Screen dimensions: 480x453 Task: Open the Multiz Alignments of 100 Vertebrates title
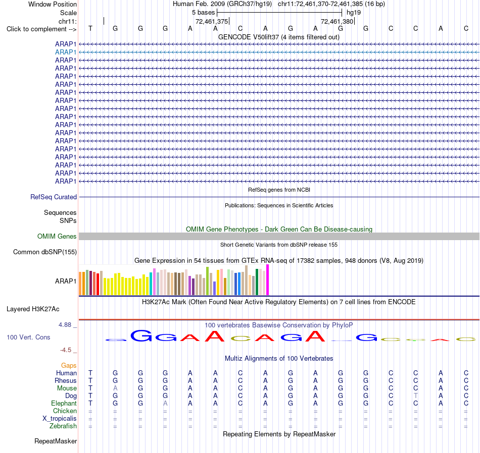(x=279, y=359)
